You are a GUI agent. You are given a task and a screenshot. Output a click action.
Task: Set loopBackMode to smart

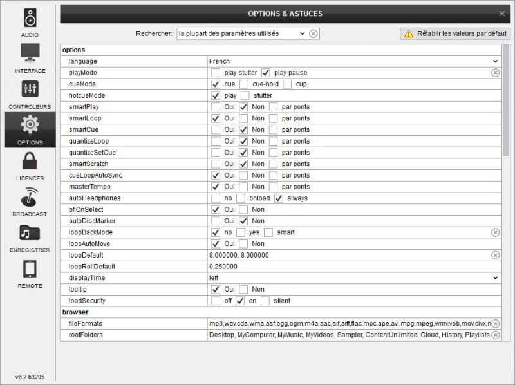268,232
